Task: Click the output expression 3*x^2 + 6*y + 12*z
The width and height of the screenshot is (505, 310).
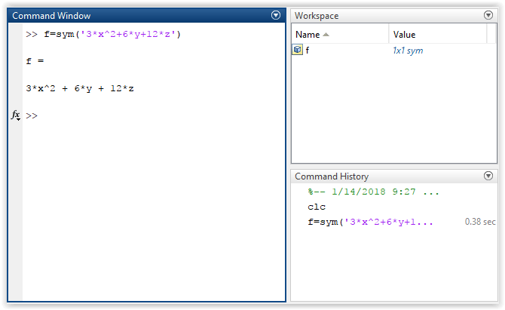Action: tap(80, 88)
